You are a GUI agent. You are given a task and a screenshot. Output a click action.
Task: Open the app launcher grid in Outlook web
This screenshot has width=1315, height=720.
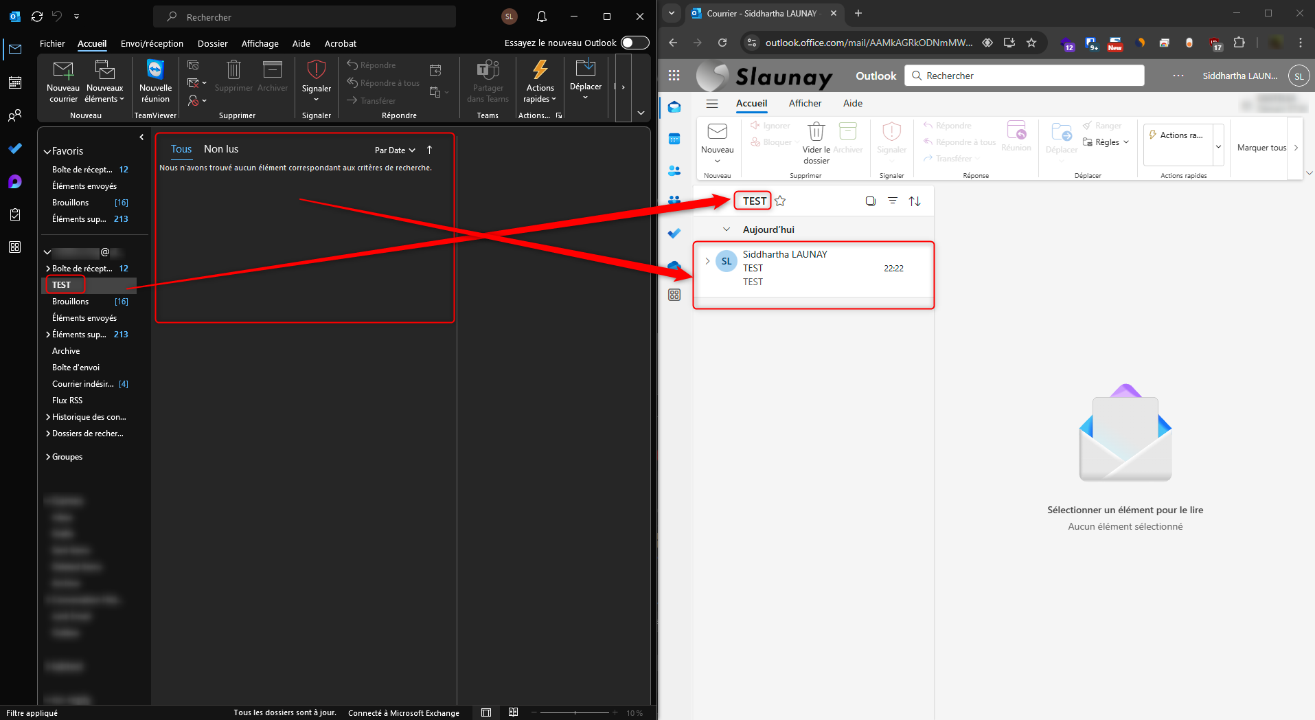point(674,76)
